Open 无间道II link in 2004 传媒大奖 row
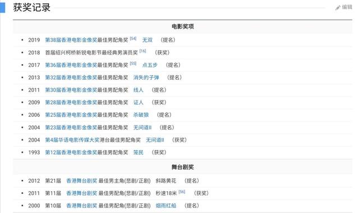The image size is (359, 213). click(x=155, y=140)
